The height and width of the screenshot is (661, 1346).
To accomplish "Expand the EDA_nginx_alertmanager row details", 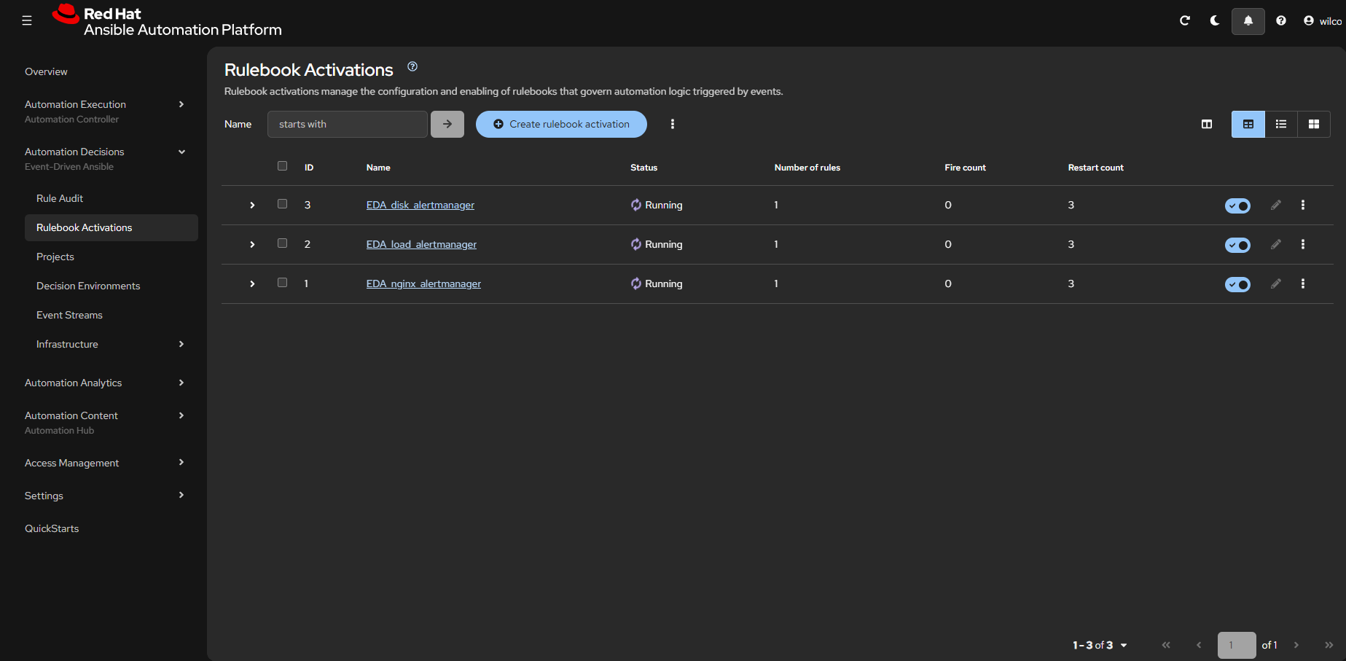I will [252, 283].
